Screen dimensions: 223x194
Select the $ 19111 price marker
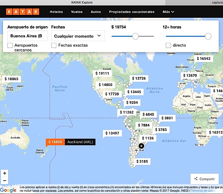[x=102, y=73]
